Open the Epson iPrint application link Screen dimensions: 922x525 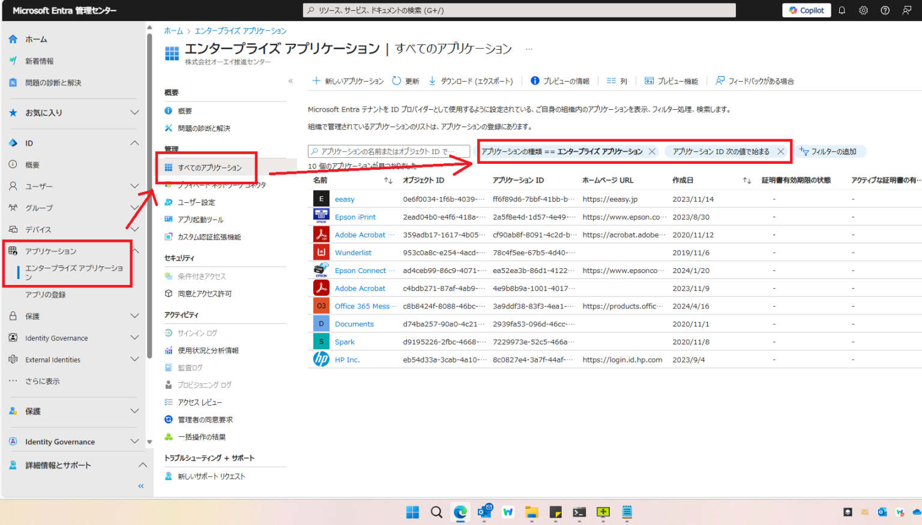pos(355,217)
